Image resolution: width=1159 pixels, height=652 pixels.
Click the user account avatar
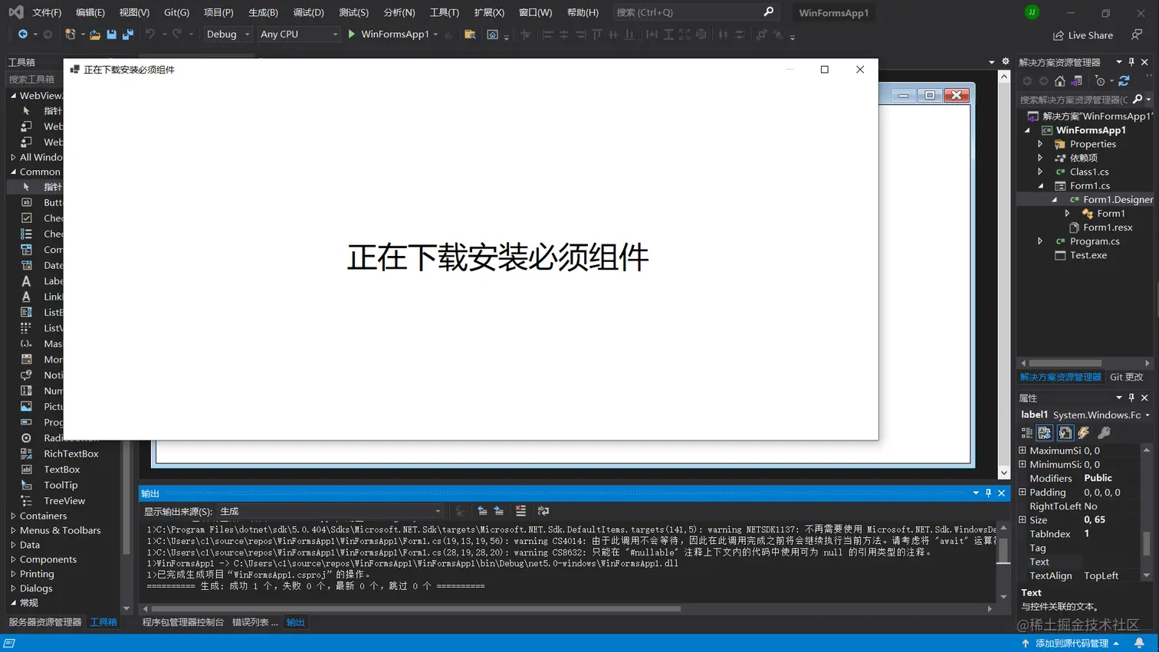click(x=1032, y=12)
